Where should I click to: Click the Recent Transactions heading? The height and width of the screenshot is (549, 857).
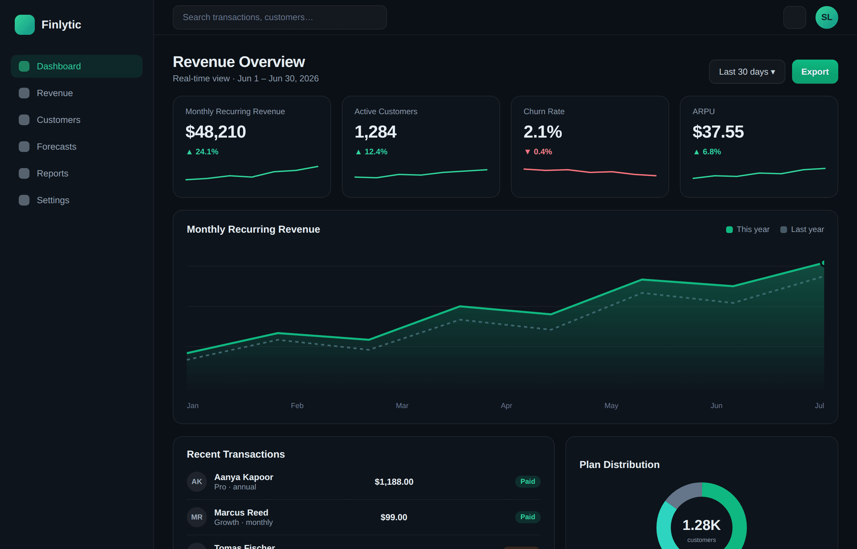click(236, 454)
